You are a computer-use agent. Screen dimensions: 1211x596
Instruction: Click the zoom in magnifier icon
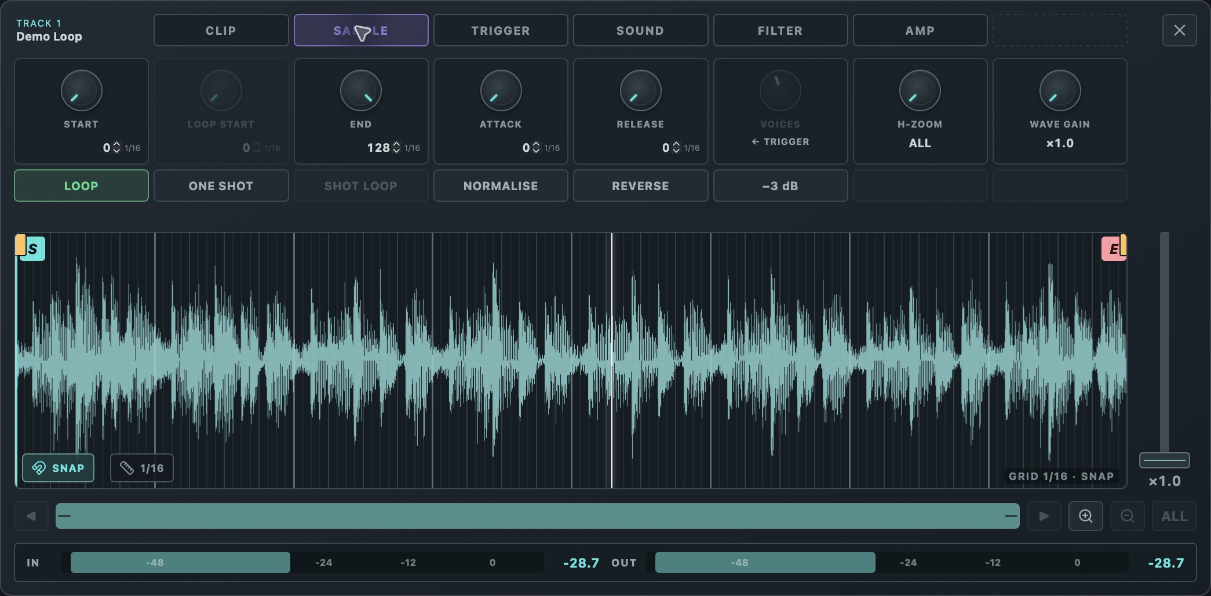pos(1085,516)
